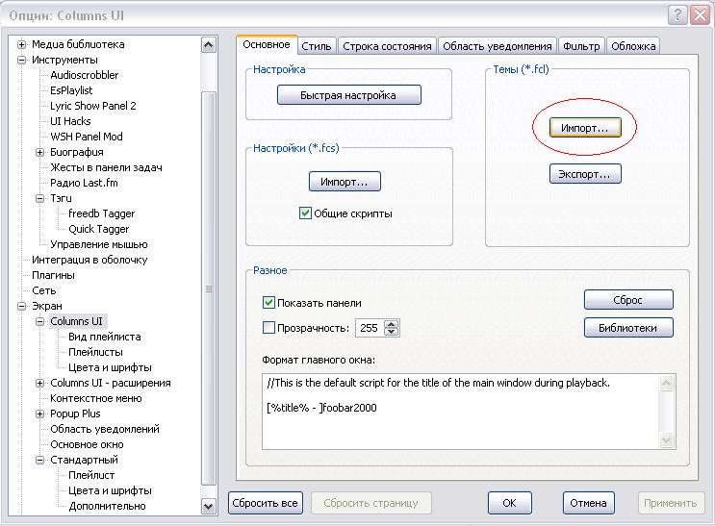
Task: Switch to the Стиль tab
Action: pos(316,46)
